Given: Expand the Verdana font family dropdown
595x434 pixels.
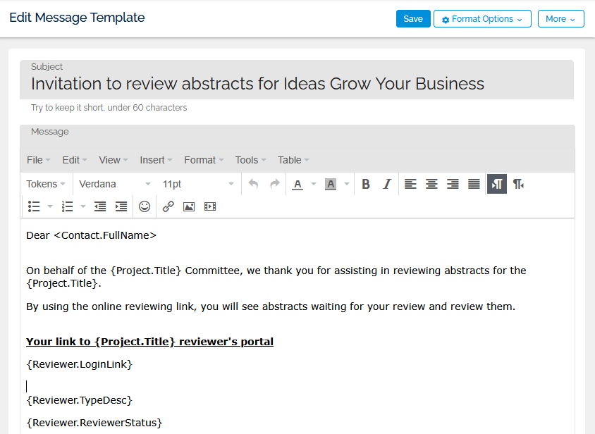Looking at the screenshot, I should [x=114, y=184].
